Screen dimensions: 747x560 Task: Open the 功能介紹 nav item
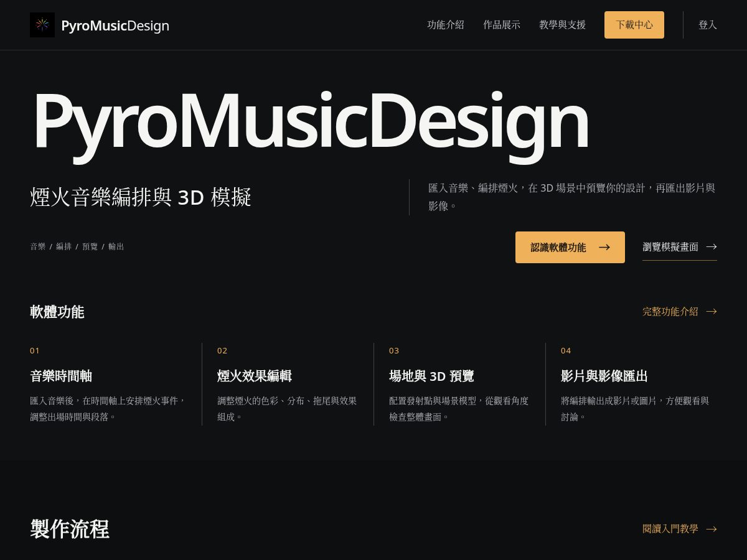coord(446,25)
